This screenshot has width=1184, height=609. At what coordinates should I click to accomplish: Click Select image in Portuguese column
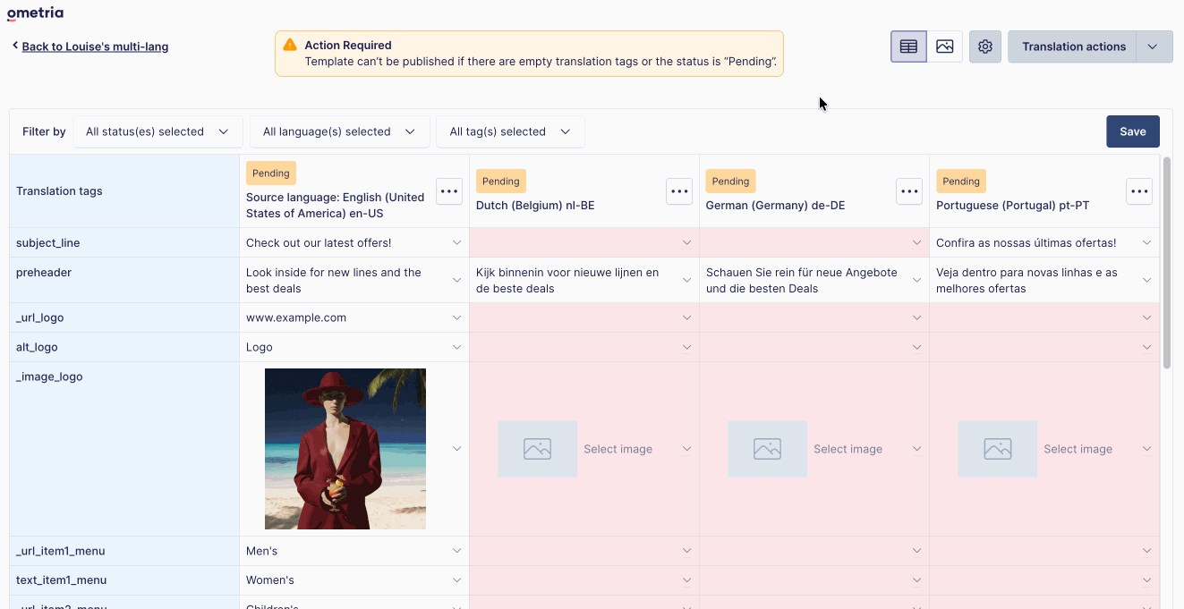1078,449
